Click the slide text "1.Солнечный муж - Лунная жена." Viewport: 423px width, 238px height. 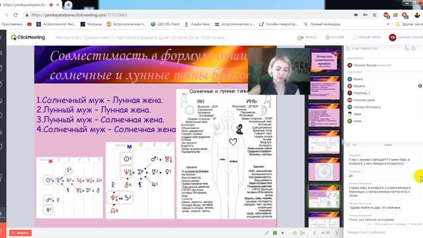tap(100, 100)
